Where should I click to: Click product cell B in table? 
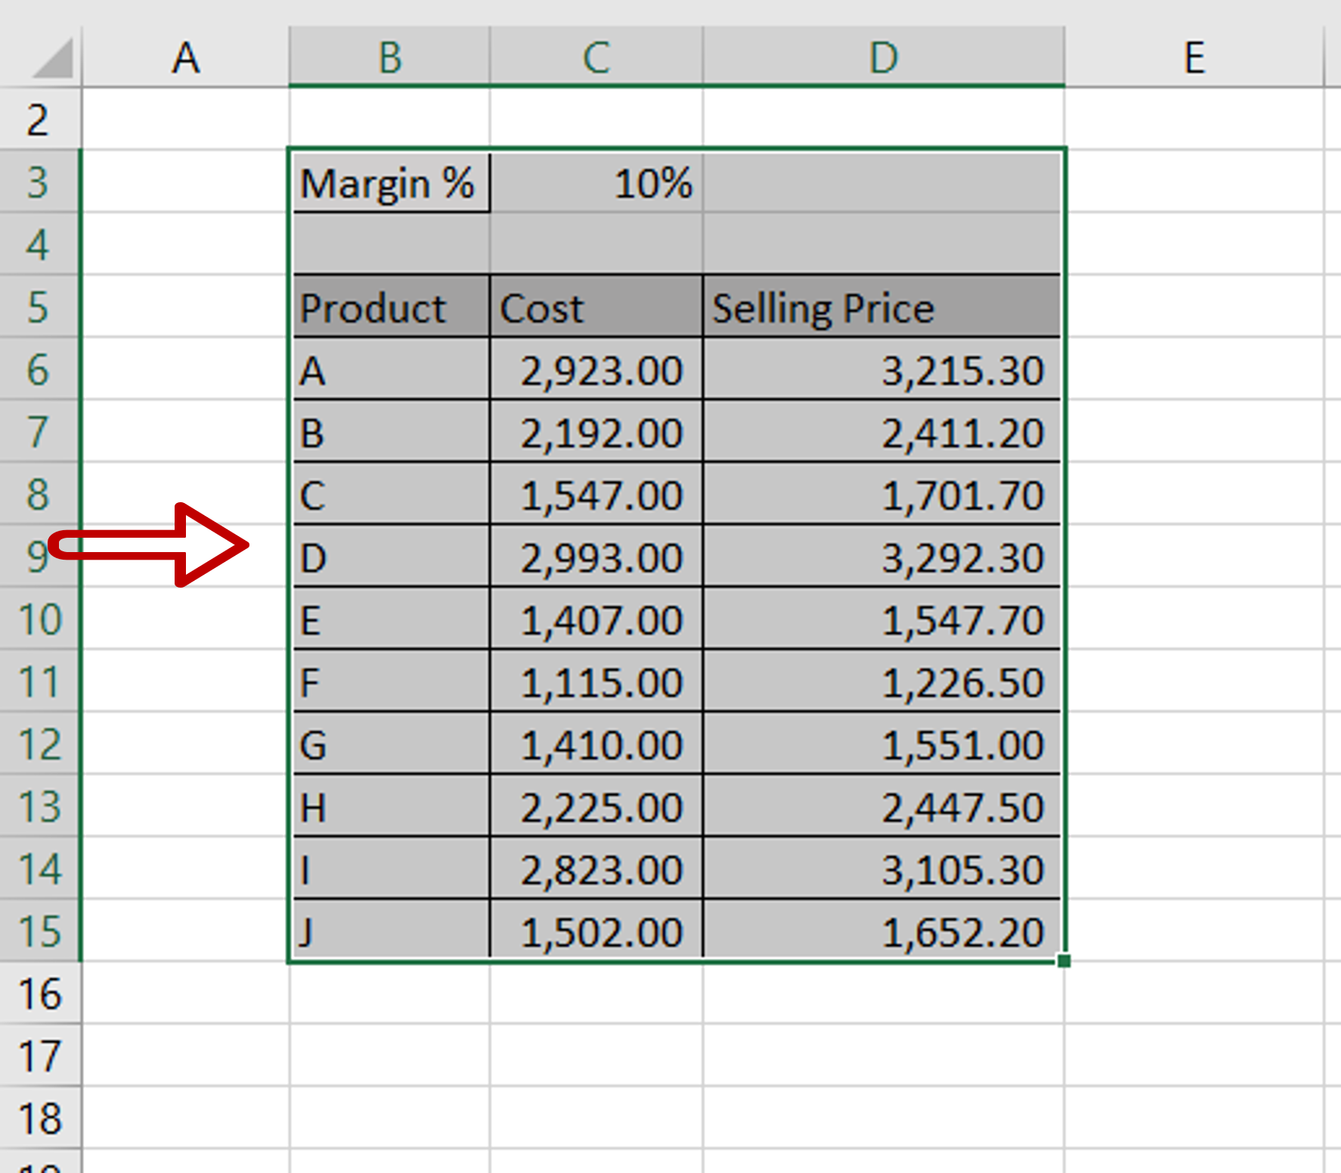[x=390, y=431]
